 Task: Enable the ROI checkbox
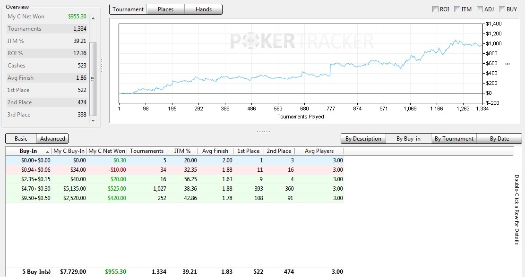coord(435,9)
